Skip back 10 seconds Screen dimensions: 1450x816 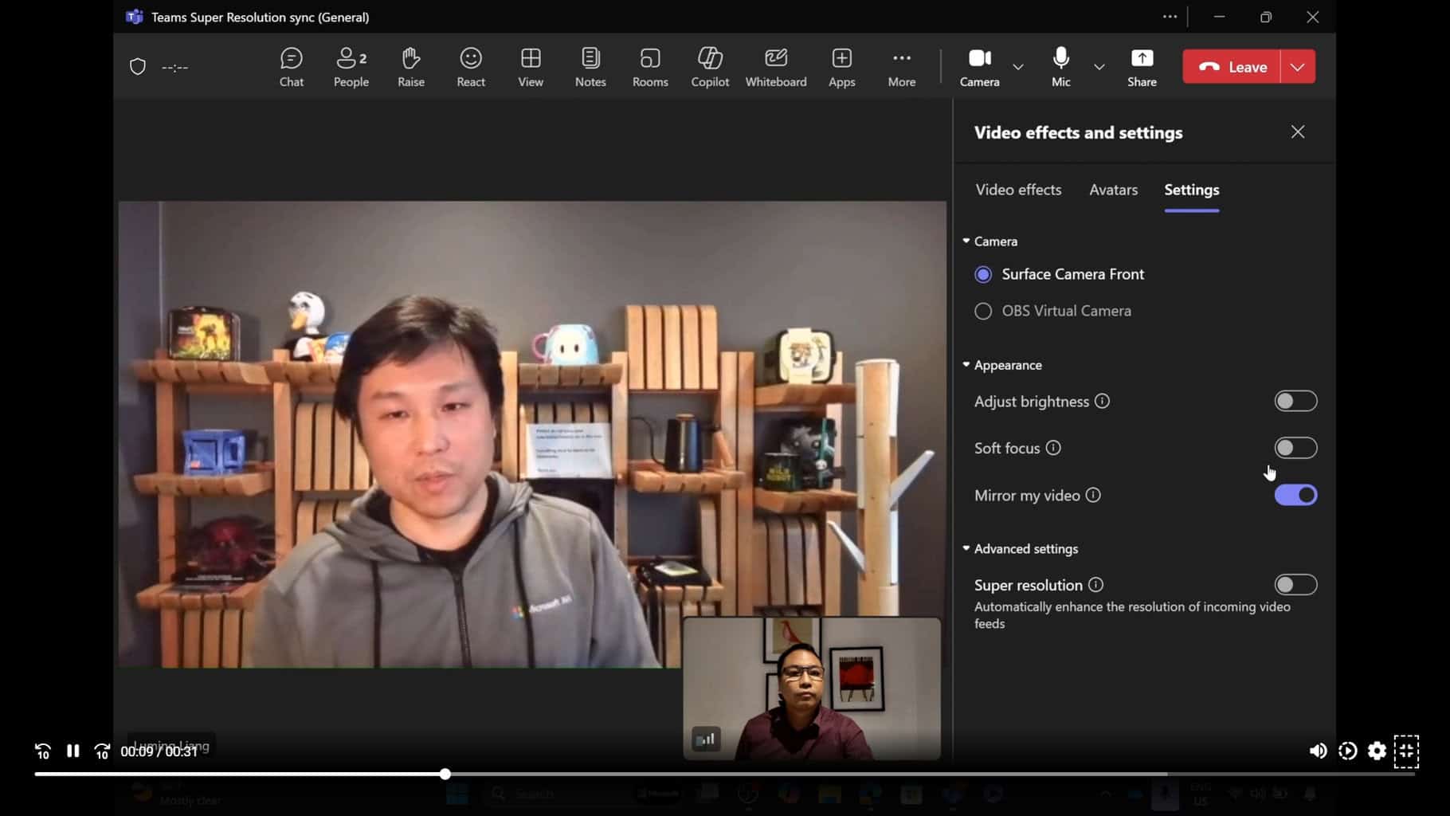pyautogui.click(x=43, y=751)
